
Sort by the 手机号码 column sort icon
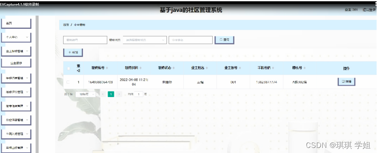click(273, 68)
